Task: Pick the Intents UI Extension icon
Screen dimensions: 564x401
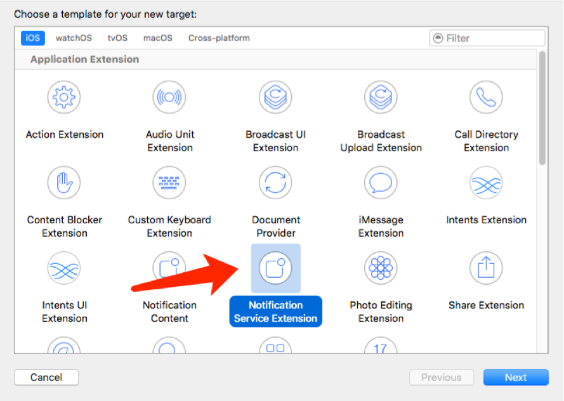Action: pyautogui.click(x=64, y=268)
